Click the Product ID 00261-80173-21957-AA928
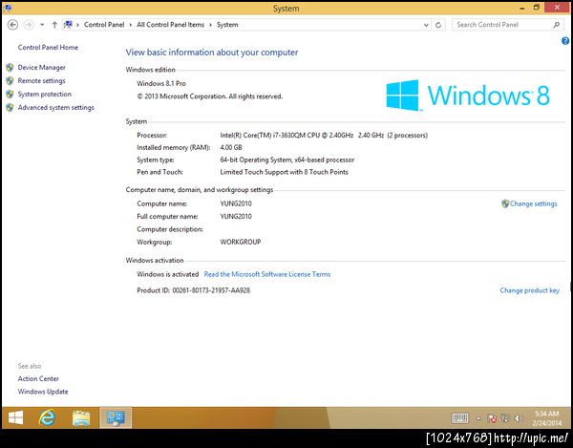 pyautogui.click(x=193, y=290)
